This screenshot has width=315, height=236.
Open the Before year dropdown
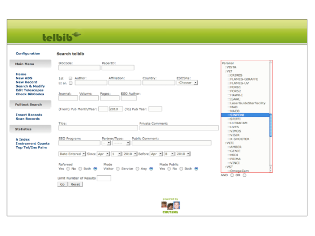[x=183, y=154]
